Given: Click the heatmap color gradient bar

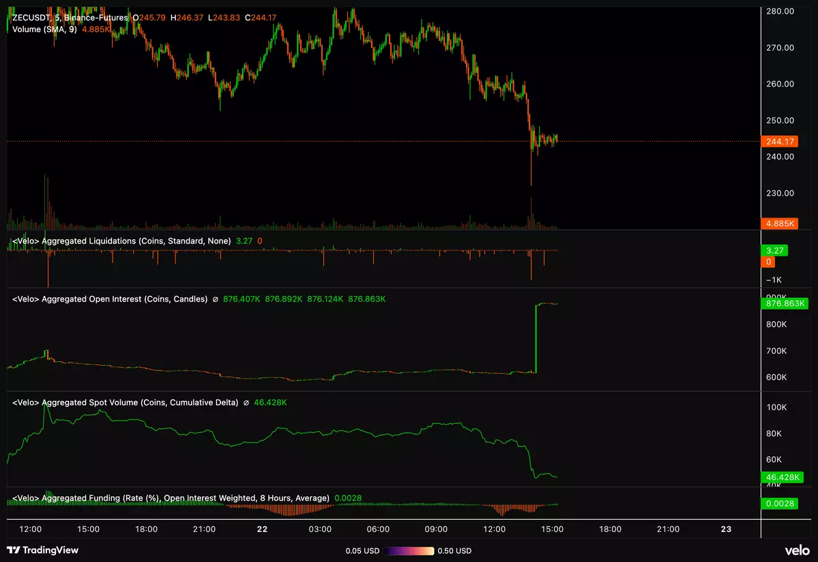Looking at the screenshot, I should coord(409,550).
